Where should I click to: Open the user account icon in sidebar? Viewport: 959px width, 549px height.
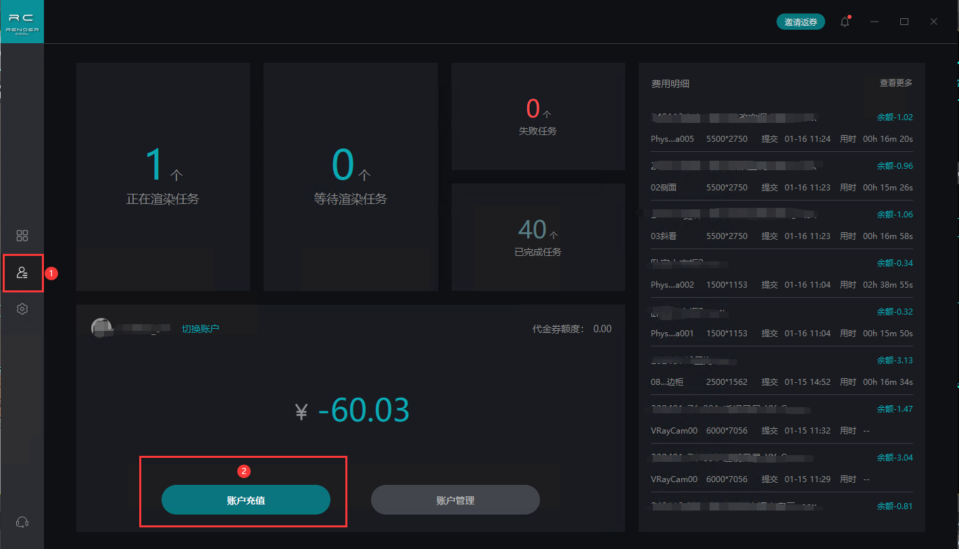coord(22,273)
